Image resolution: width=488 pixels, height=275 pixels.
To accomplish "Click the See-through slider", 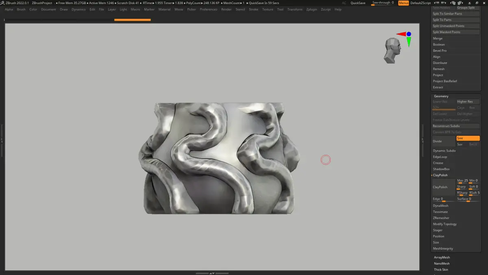I will [383, 3].
